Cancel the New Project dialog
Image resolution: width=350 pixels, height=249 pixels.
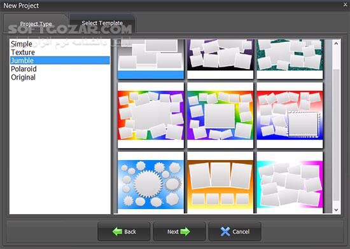pyautogui.click(x=235, y=232)
